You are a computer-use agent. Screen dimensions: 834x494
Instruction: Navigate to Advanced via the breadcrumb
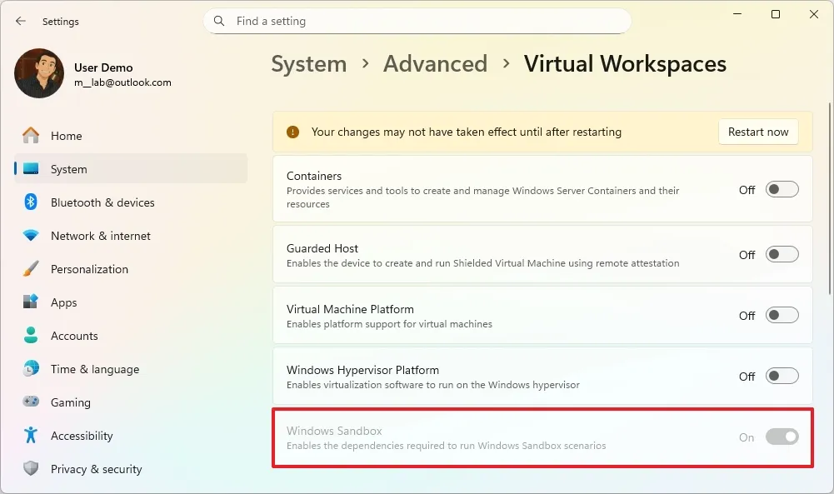435,63
